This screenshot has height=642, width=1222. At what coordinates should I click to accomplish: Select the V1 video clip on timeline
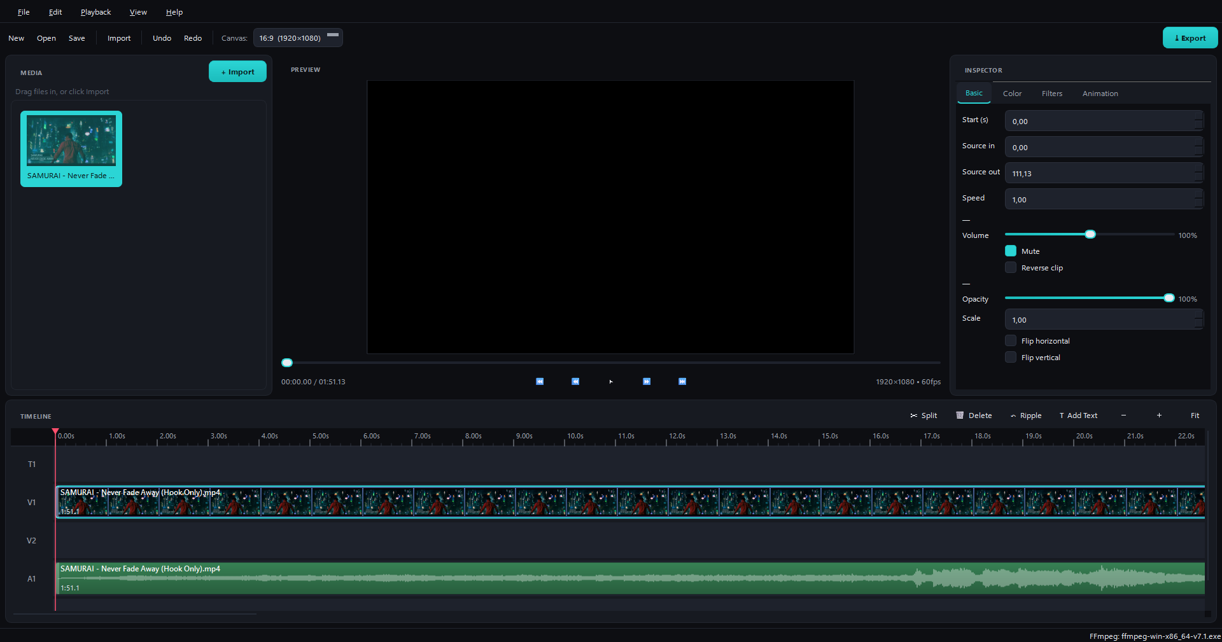(630, 502)
